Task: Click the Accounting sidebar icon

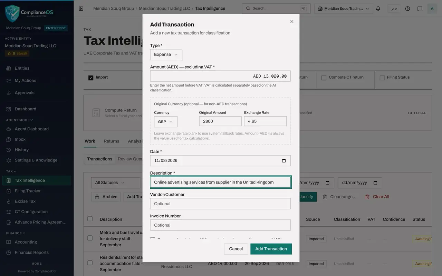Action: 9,242
